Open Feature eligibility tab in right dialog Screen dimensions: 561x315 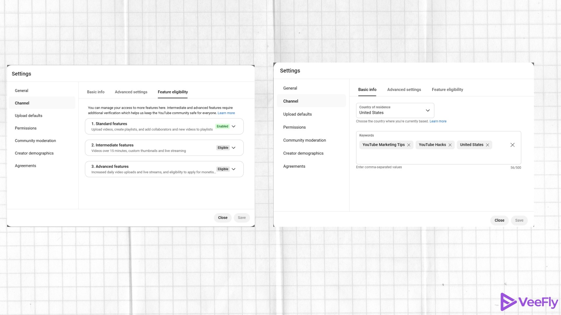(x=447, y=90)
